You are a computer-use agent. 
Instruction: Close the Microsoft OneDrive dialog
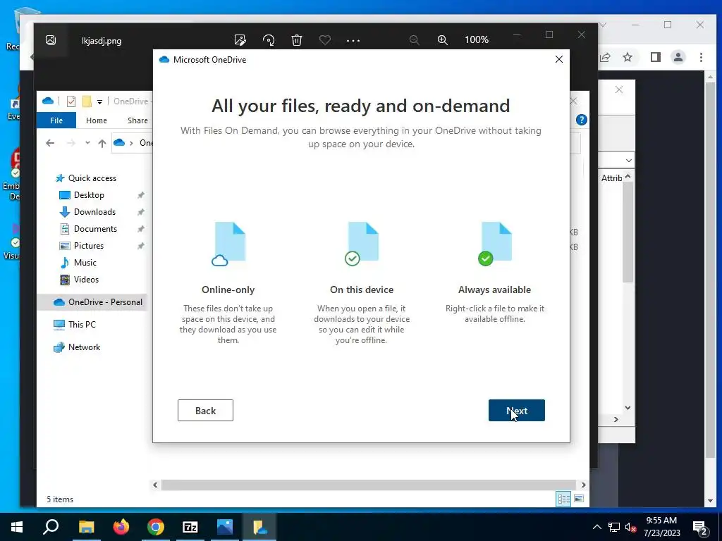point(558,59)
